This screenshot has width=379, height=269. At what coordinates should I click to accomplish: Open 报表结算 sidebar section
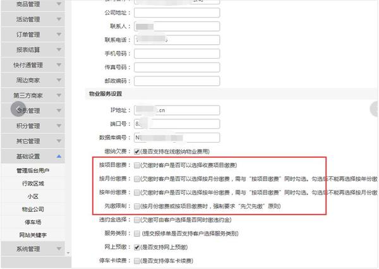(33, 50)
